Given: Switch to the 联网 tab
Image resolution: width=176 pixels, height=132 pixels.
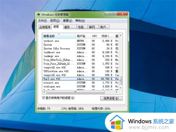Looking at the screenshot, I should [93, 27].
